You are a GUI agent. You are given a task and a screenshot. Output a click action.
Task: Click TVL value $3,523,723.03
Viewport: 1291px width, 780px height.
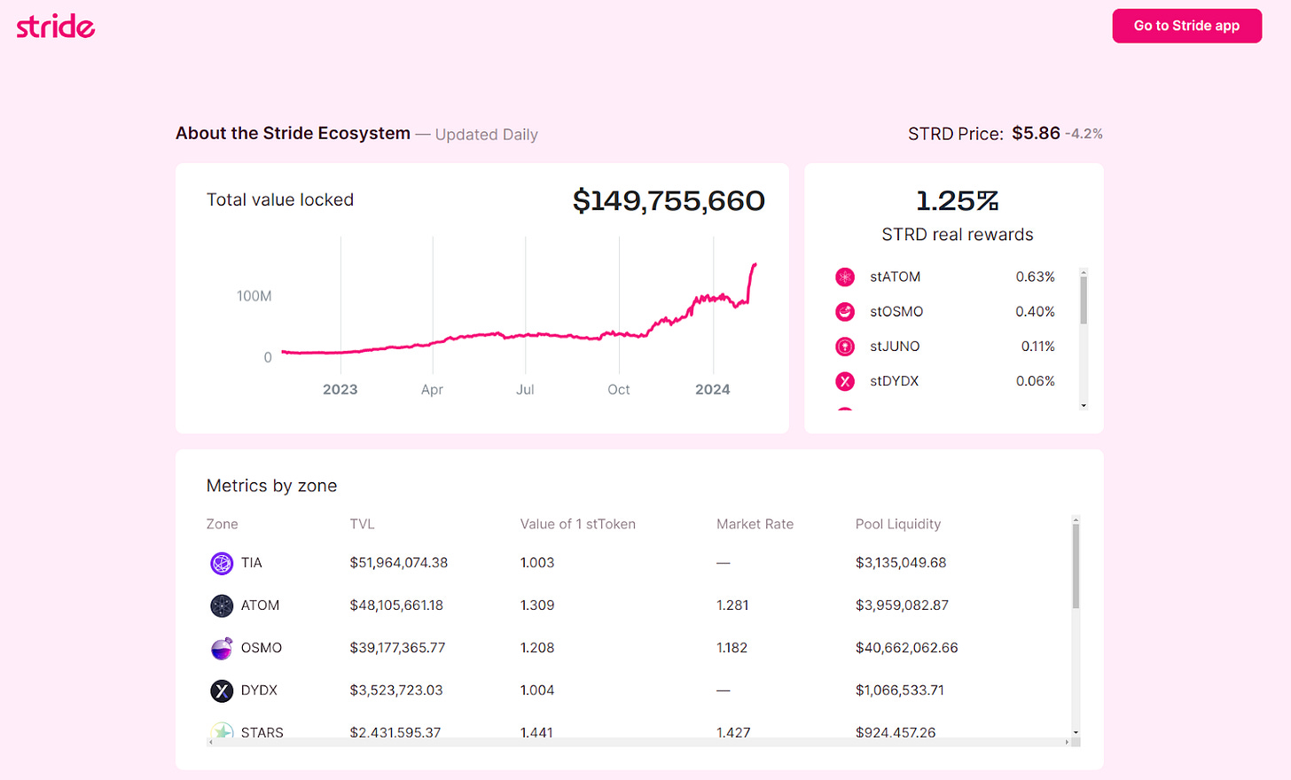[x=396, y=690]
